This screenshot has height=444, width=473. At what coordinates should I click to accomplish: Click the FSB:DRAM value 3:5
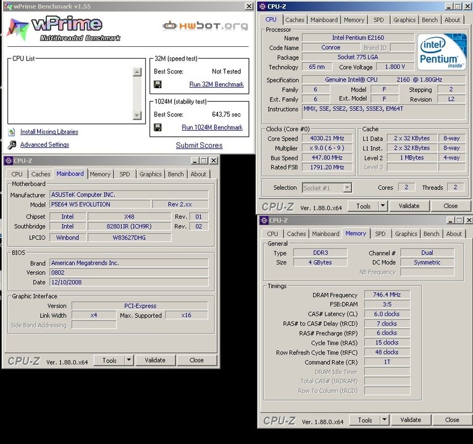[x=387, y=304]
